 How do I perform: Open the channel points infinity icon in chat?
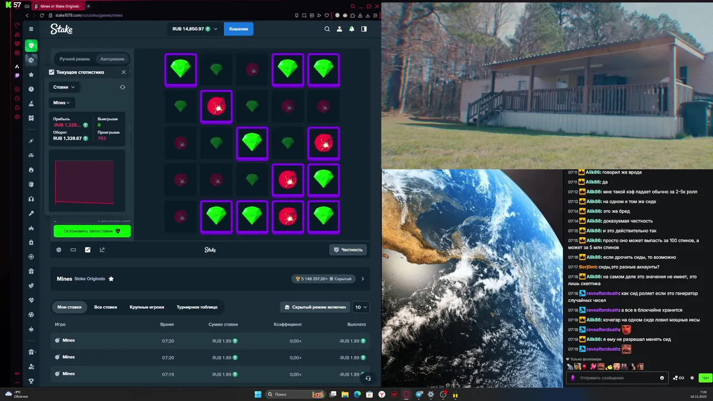(678, 378)
